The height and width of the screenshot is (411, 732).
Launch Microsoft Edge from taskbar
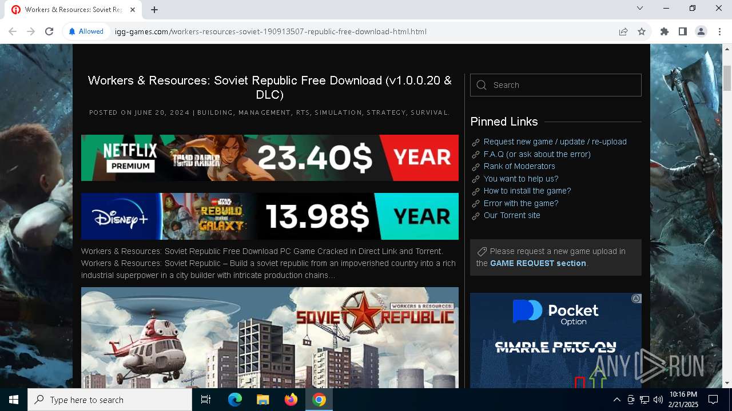235,400
